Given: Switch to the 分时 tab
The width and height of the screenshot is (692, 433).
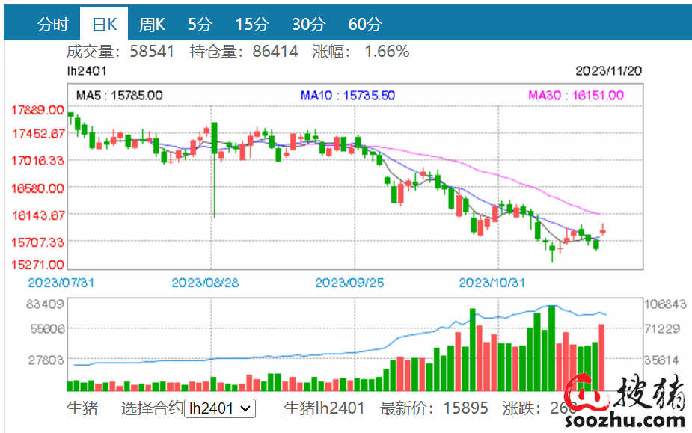Looking at the screenshot, I should (52, 24).
